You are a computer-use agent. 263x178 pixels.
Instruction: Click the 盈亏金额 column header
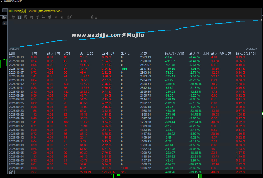tap(86, 53)
